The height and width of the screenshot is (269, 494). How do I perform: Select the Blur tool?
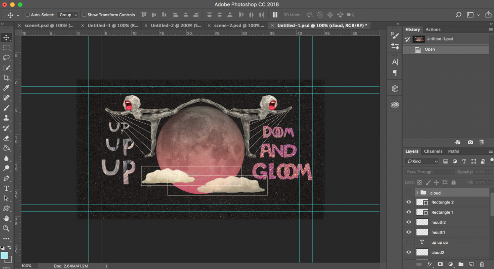6,158
